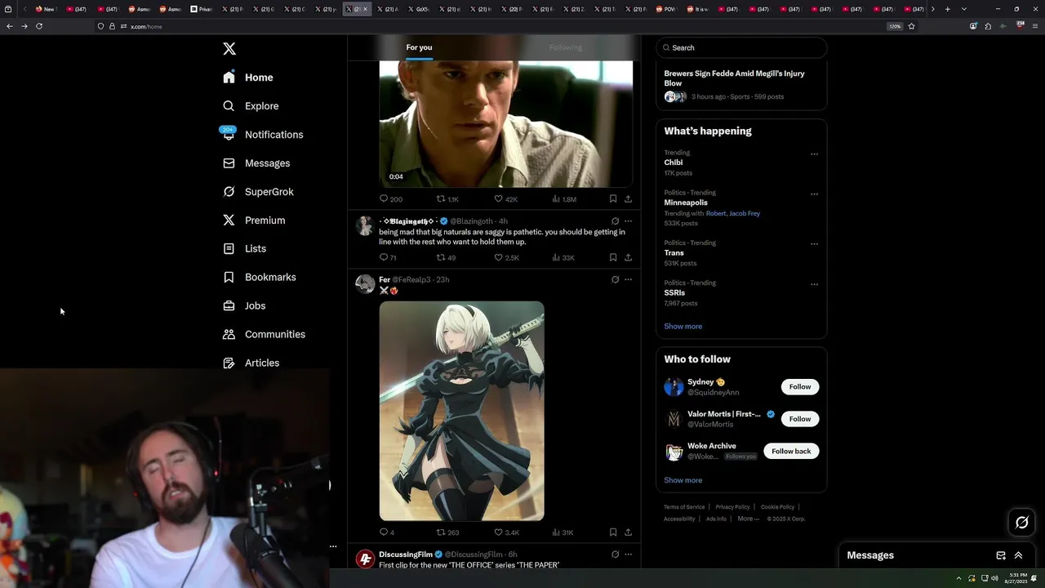Expand the Messages drawer
1045x588 pixels.
click(x=1019, y=555)
